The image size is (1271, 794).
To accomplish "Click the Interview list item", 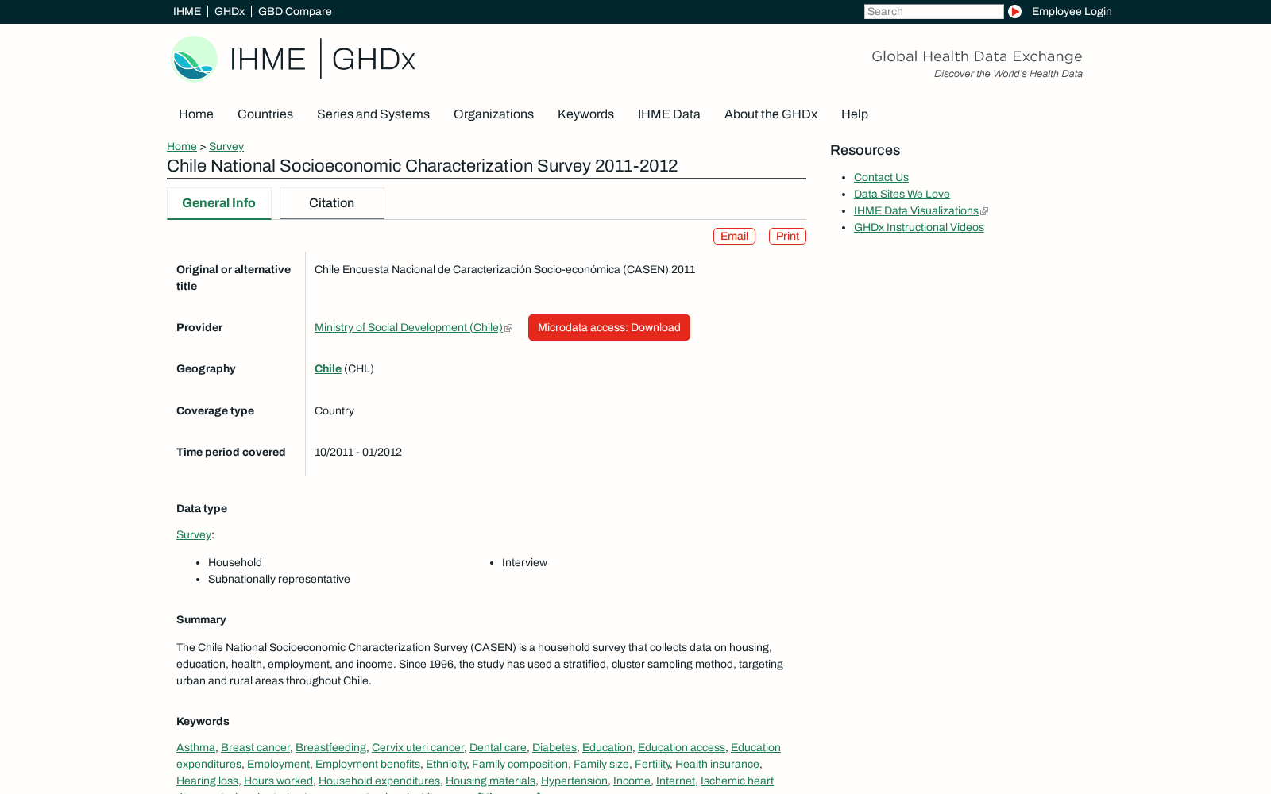I will coord(524,562).
